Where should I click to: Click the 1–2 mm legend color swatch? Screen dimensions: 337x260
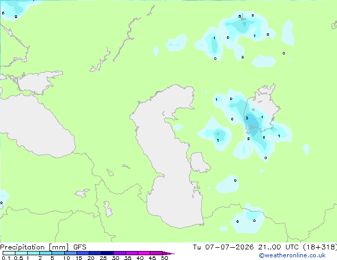tap(33, 253)
